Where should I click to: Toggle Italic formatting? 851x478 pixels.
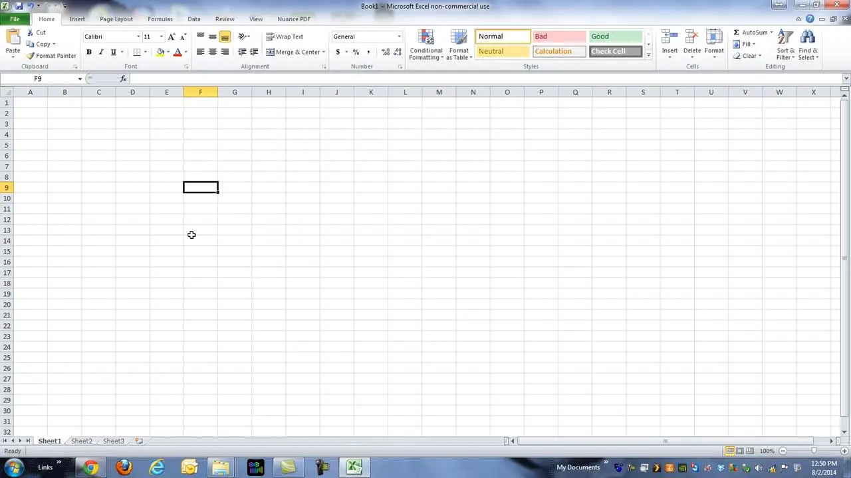101,52
